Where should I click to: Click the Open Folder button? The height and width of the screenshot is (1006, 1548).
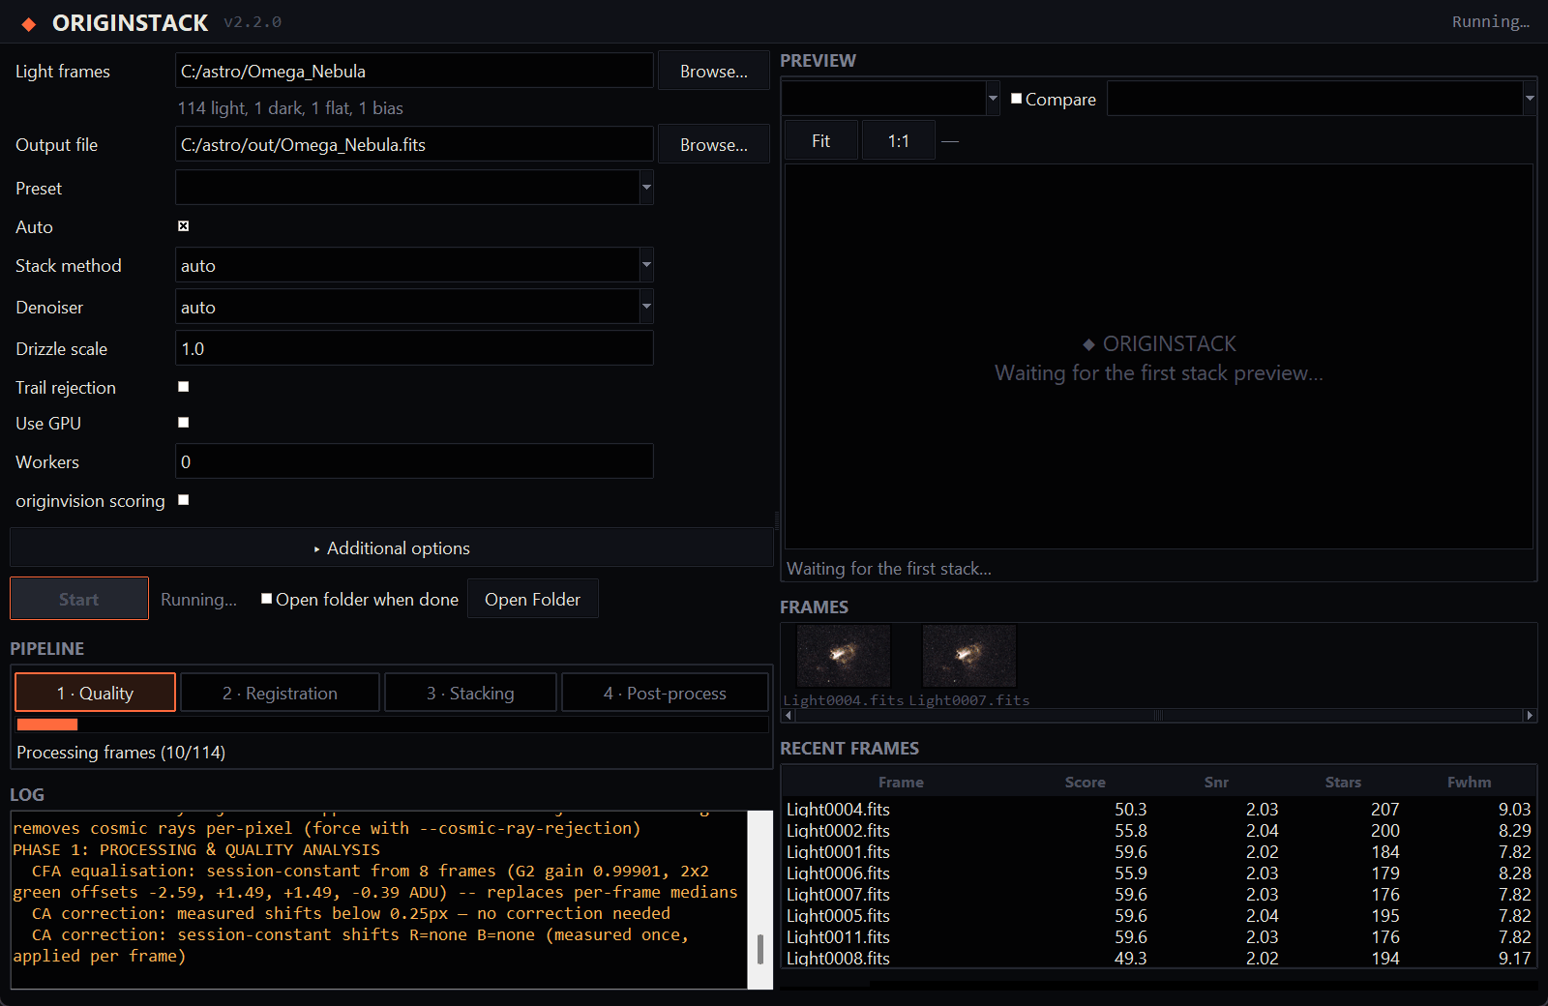[x=533, y=599]
